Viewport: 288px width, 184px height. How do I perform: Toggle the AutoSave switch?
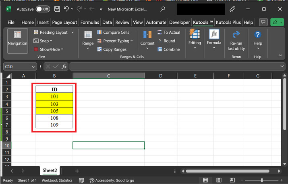point(43,8)
